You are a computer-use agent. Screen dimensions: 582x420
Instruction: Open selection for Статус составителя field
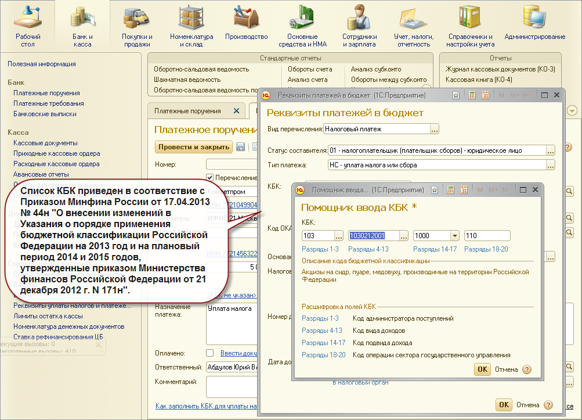coord(551,151)
